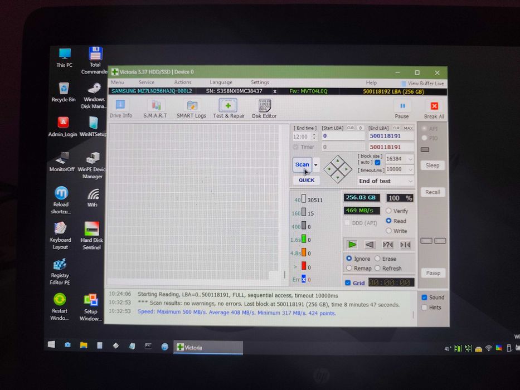520x390 pixels.
Task: Open the Help menu
Action: pyautogui.click(x=371, y=82)
